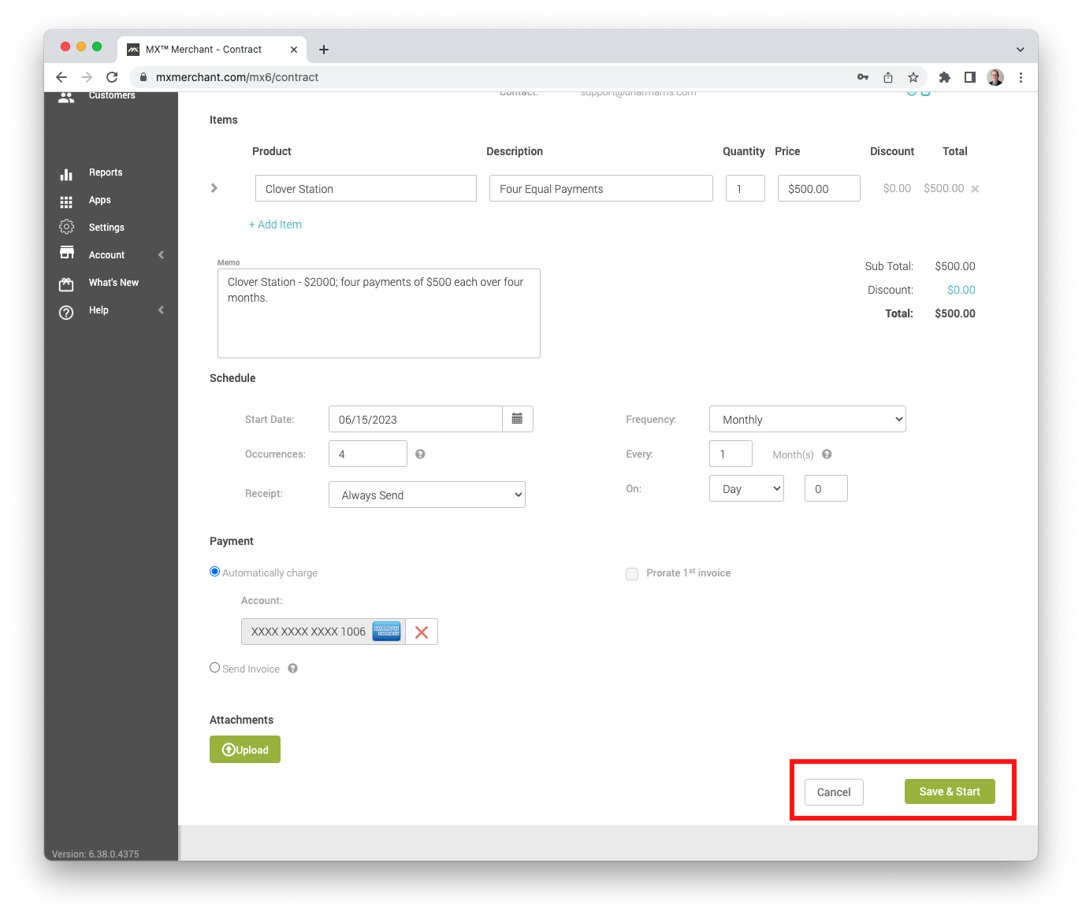Screen dimensions: 1082x919
Task: Enable the Prorate 1st invoice checkbox
Action: coord(632,573)
